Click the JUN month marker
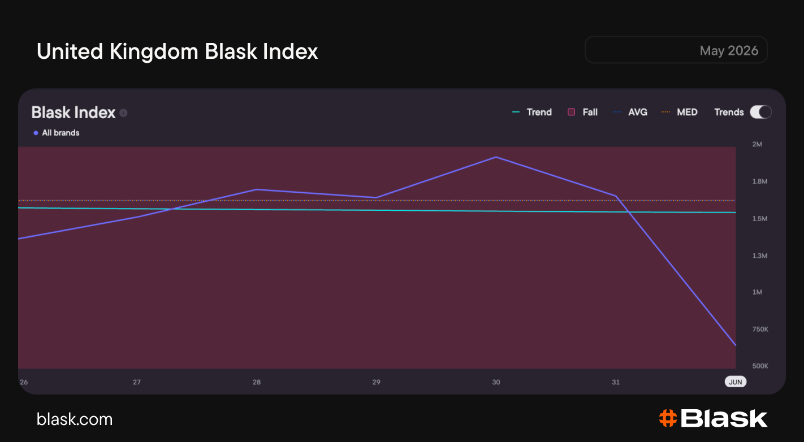Screen dimensions: 804x442 735,382
